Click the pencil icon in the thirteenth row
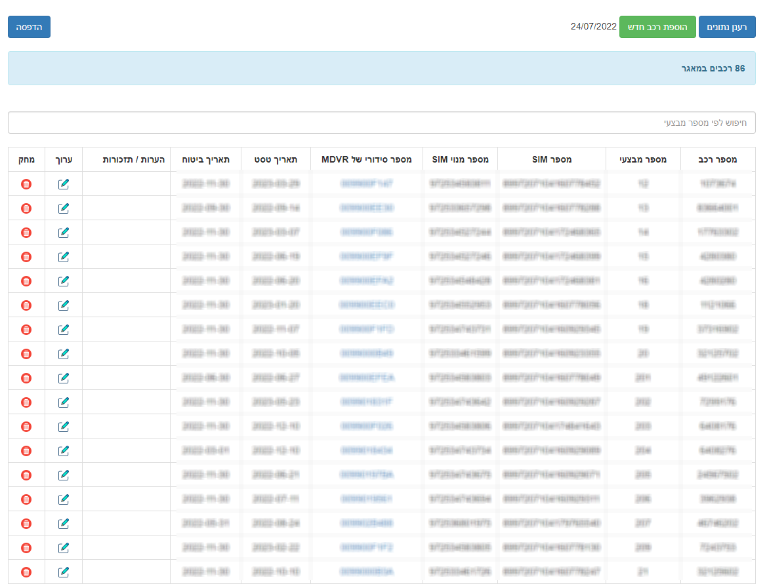This screenshot has height=584, width=767. [64, 475]
